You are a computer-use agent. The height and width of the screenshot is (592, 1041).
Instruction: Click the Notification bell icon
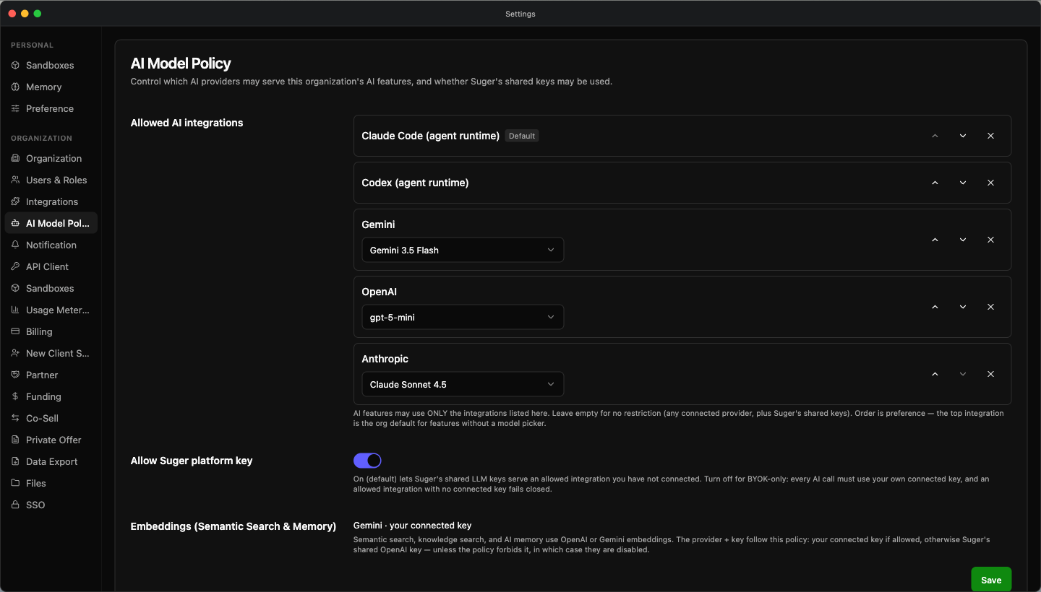pyautogui.click(x=15, y=245)
